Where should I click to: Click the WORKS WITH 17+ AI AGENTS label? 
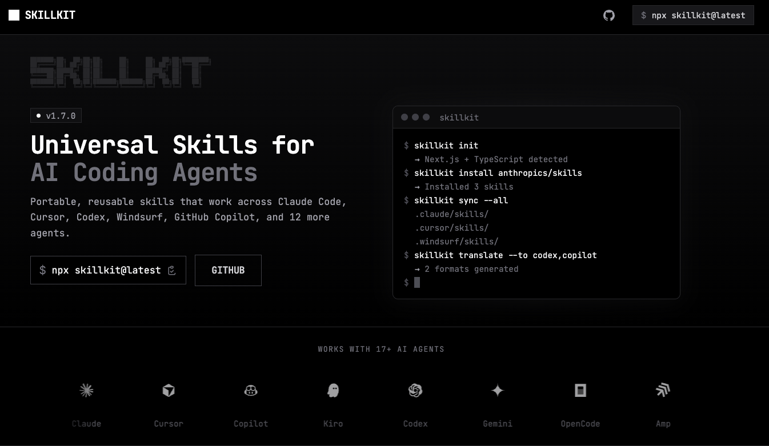[x=381, y=349]
